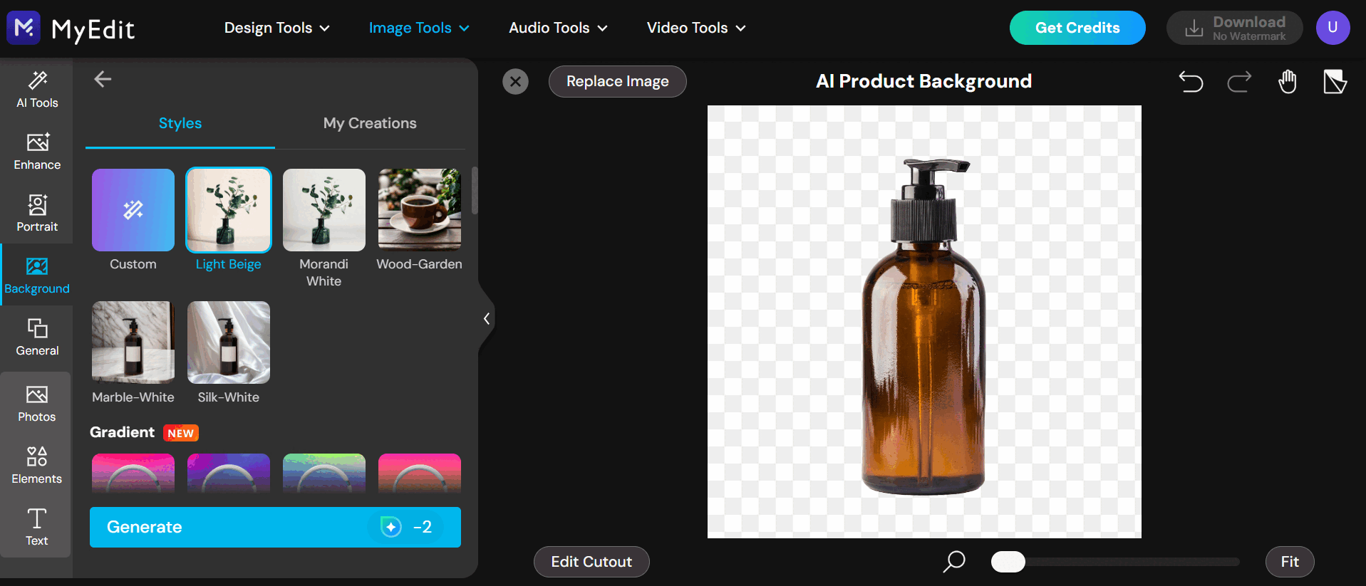Select the Styles tab

pyautogui.click(x=180, y=123)
